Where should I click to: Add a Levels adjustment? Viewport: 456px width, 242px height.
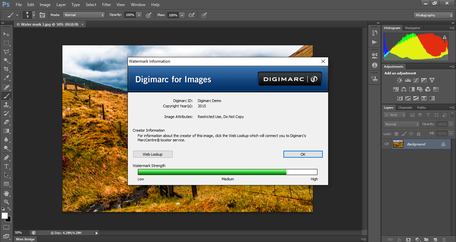[408, 80]
